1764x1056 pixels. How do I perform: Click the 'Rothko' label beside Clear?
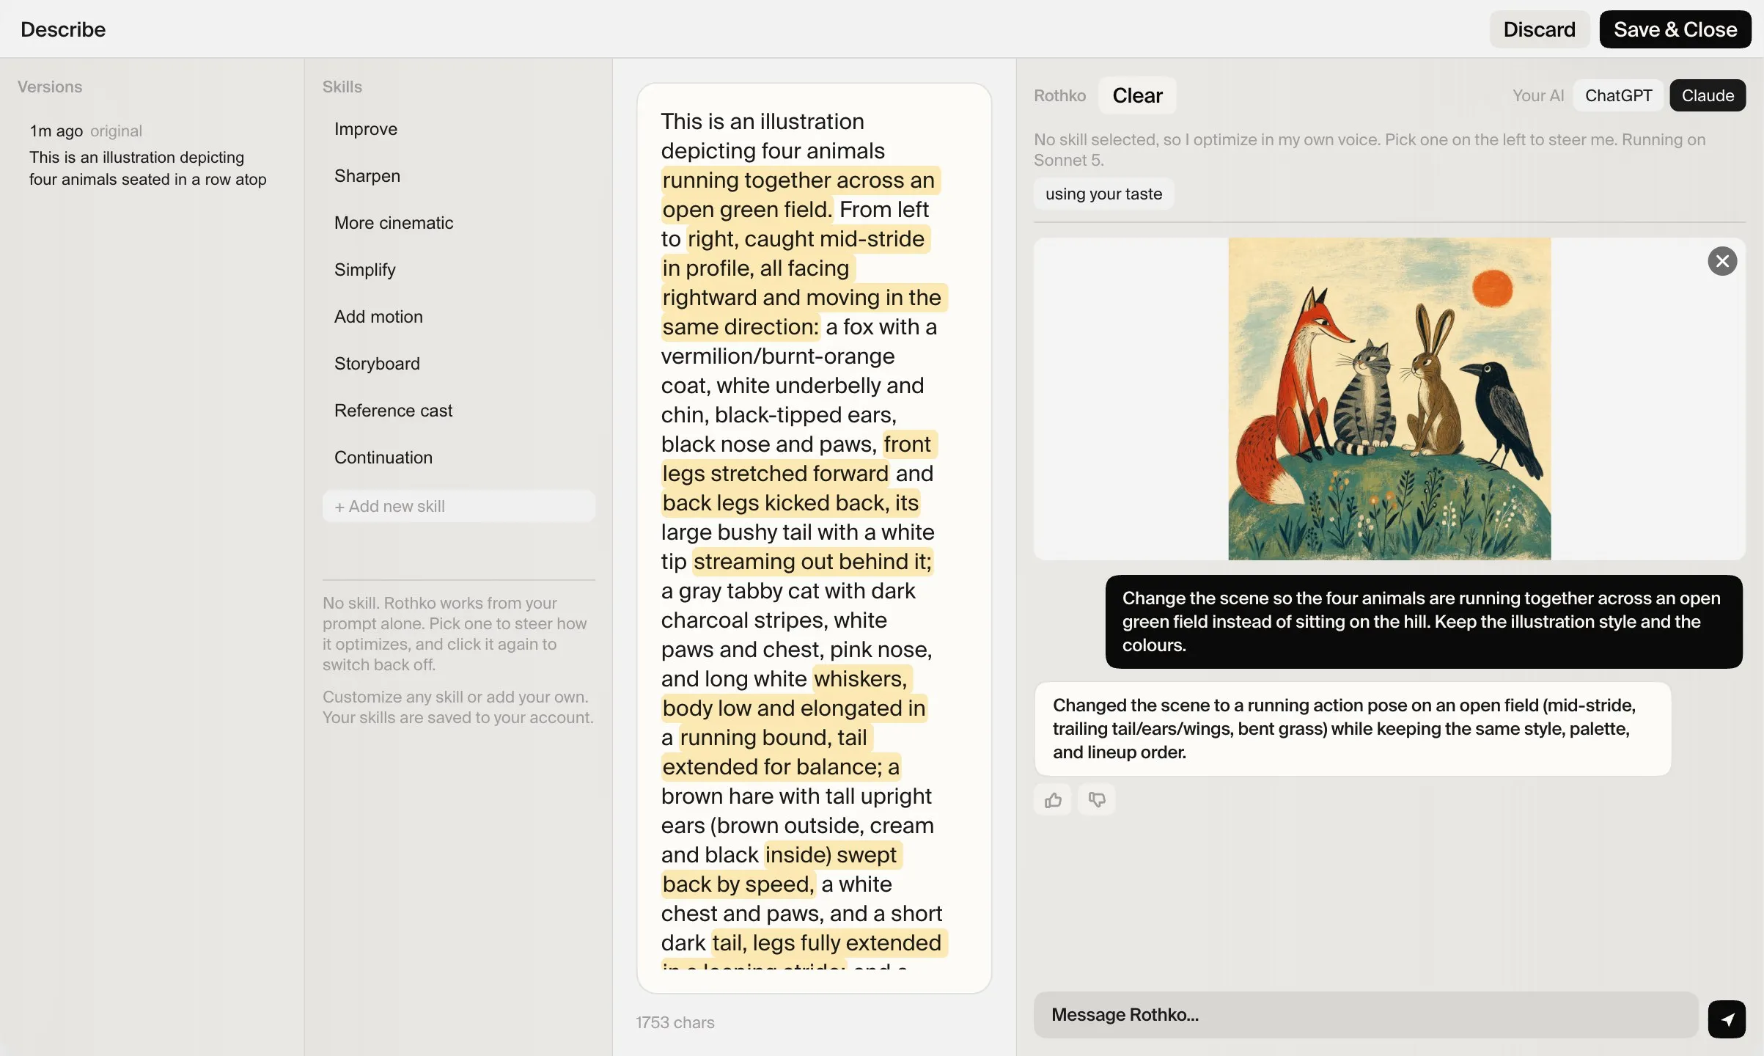point(1059,95)
